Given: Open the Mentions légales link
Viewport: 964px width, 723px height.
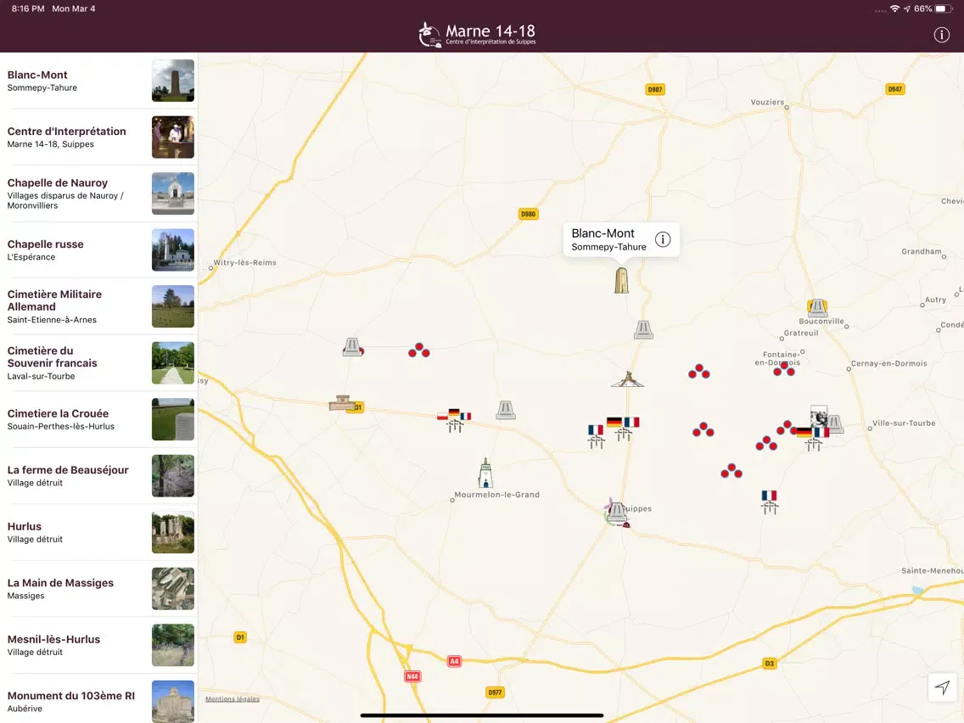Looking at the screenshot, I should [x=233, y=699].
